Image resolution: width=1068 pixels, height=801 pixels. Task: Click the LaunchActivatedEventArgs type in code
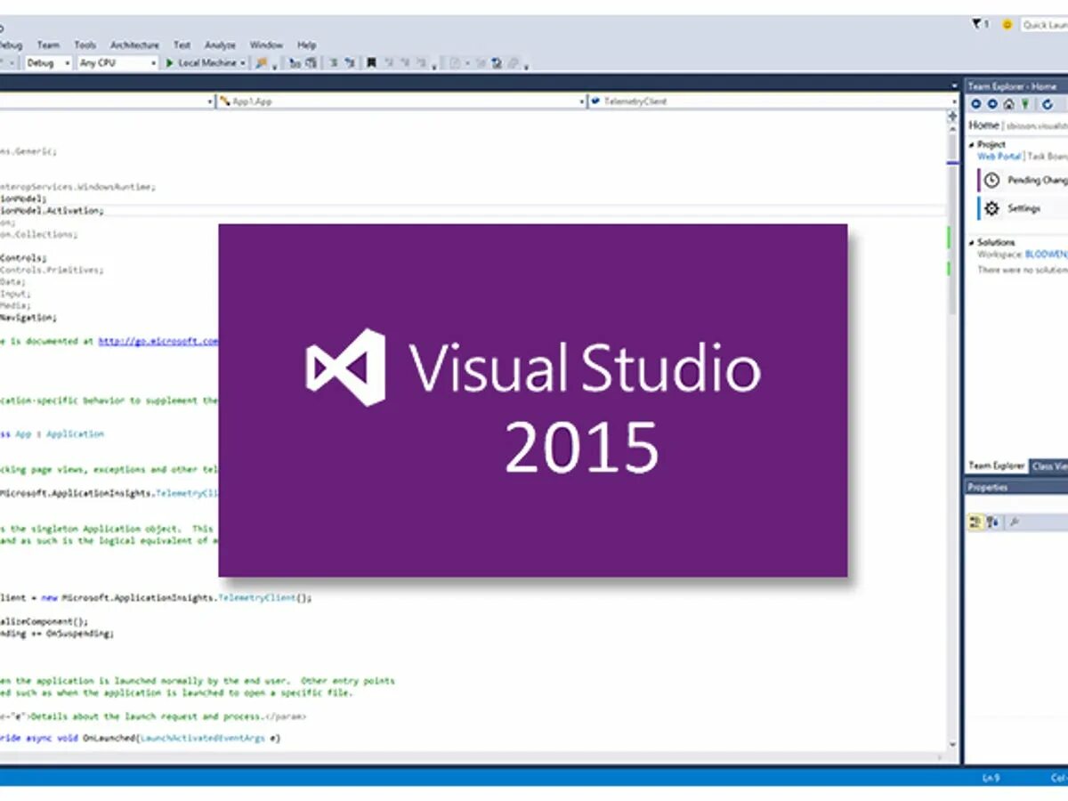click(x=201, y=739)
